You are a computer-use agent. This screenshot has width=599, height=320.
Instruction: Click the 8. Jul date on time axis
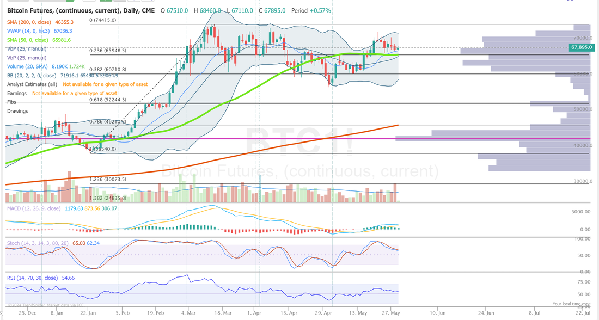534,313
